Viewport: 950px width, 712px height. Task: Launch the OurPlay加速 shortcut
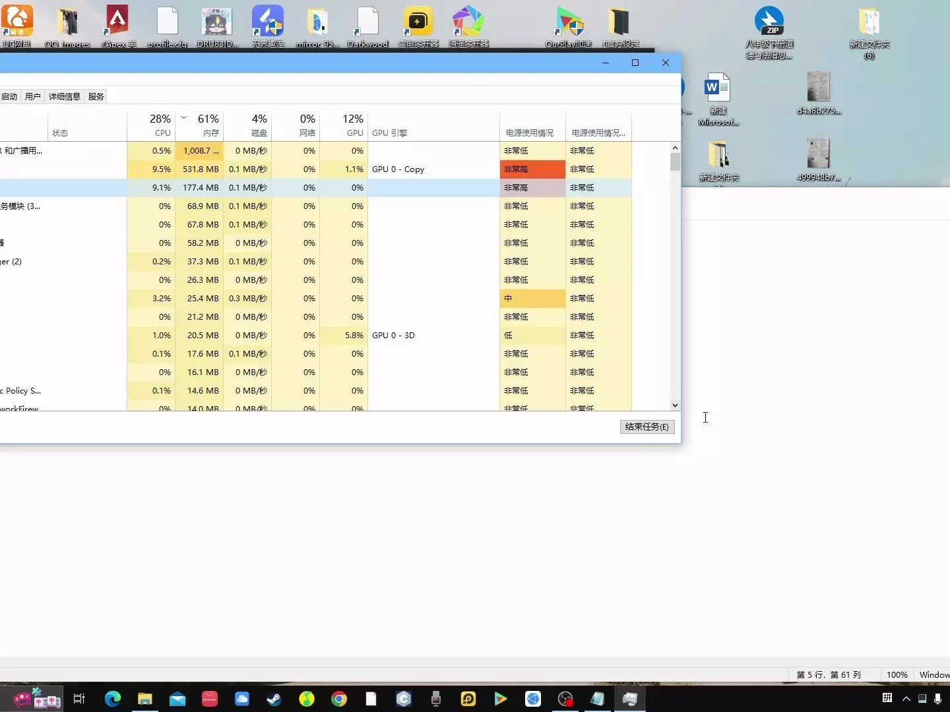(x=569, y=26)
